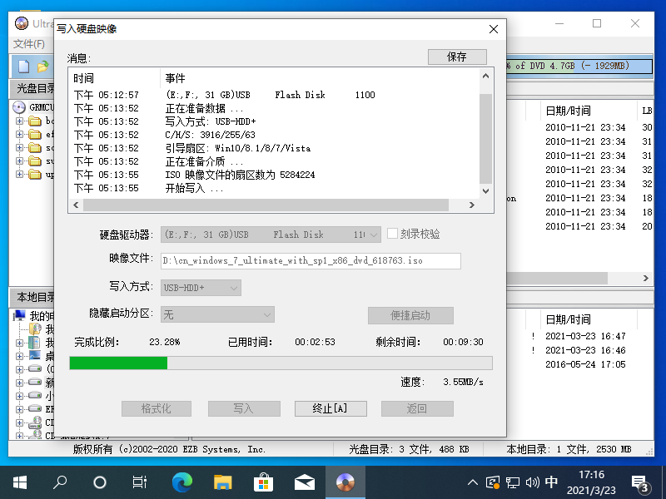
Task: Click the 终止[A] button to abort writing
Action: (x=331, y=408)
